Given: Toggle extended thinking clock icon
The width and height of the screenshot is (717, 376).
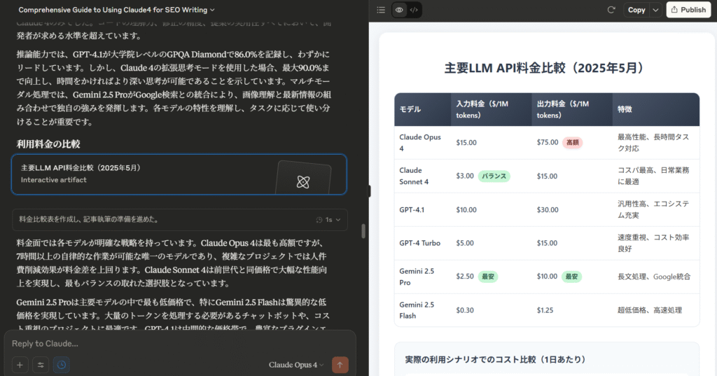Looking at the screenshot, I should pos(62,365).
